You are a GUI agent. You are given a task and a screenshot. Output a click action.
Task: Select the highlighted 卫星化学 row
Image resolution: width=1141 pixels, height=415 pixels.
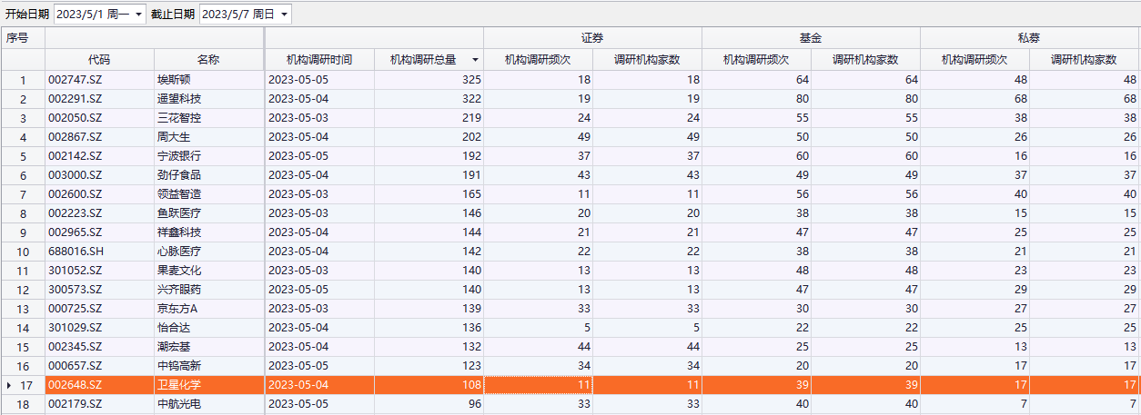[179, 385]
